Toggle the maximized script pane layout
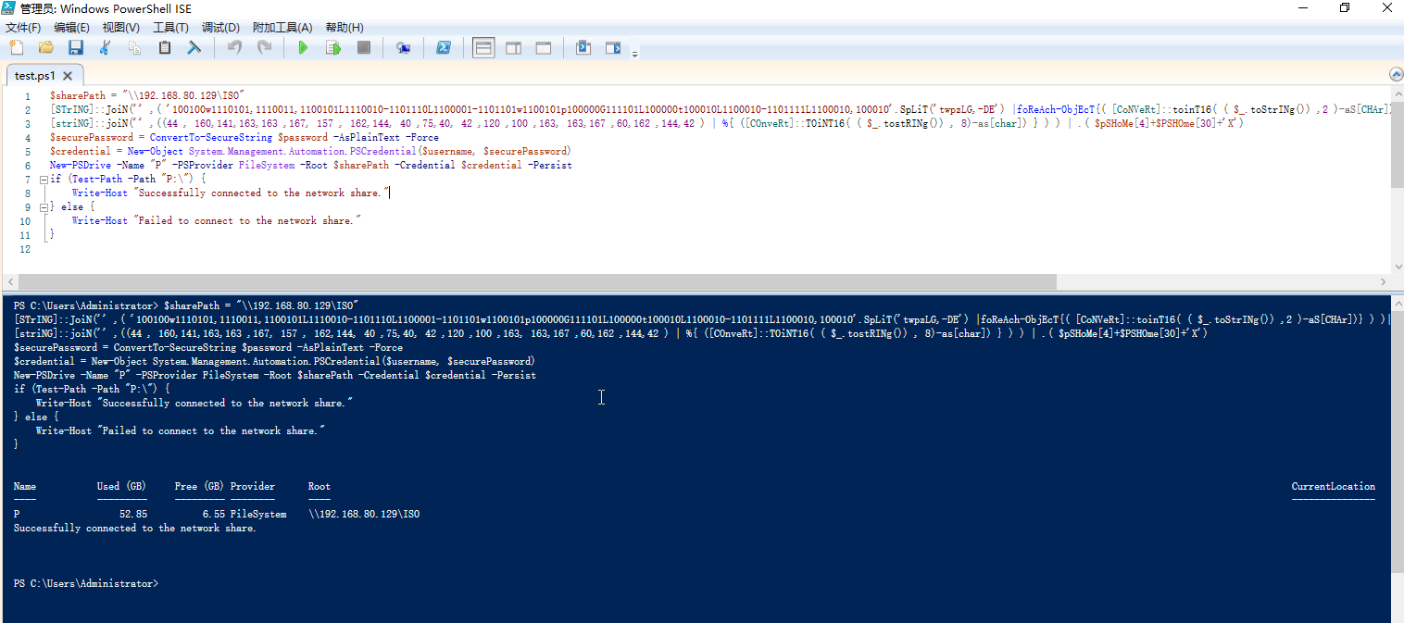 [x=544, y=47]
